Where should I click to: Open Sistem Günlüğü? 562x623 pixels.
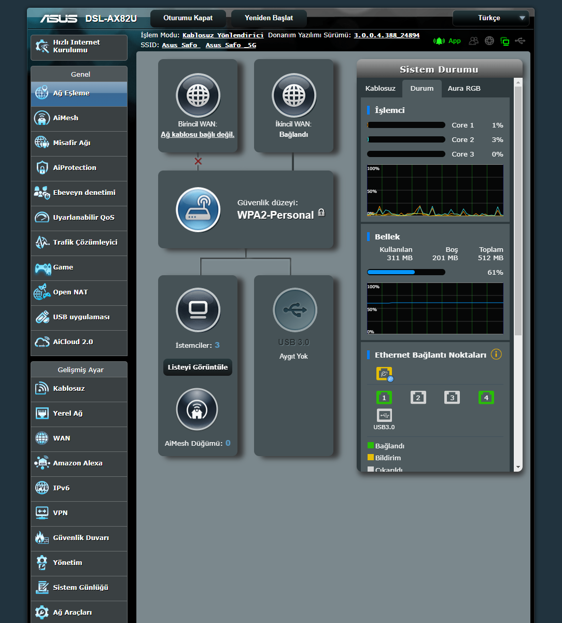click(x=79, y=588)
